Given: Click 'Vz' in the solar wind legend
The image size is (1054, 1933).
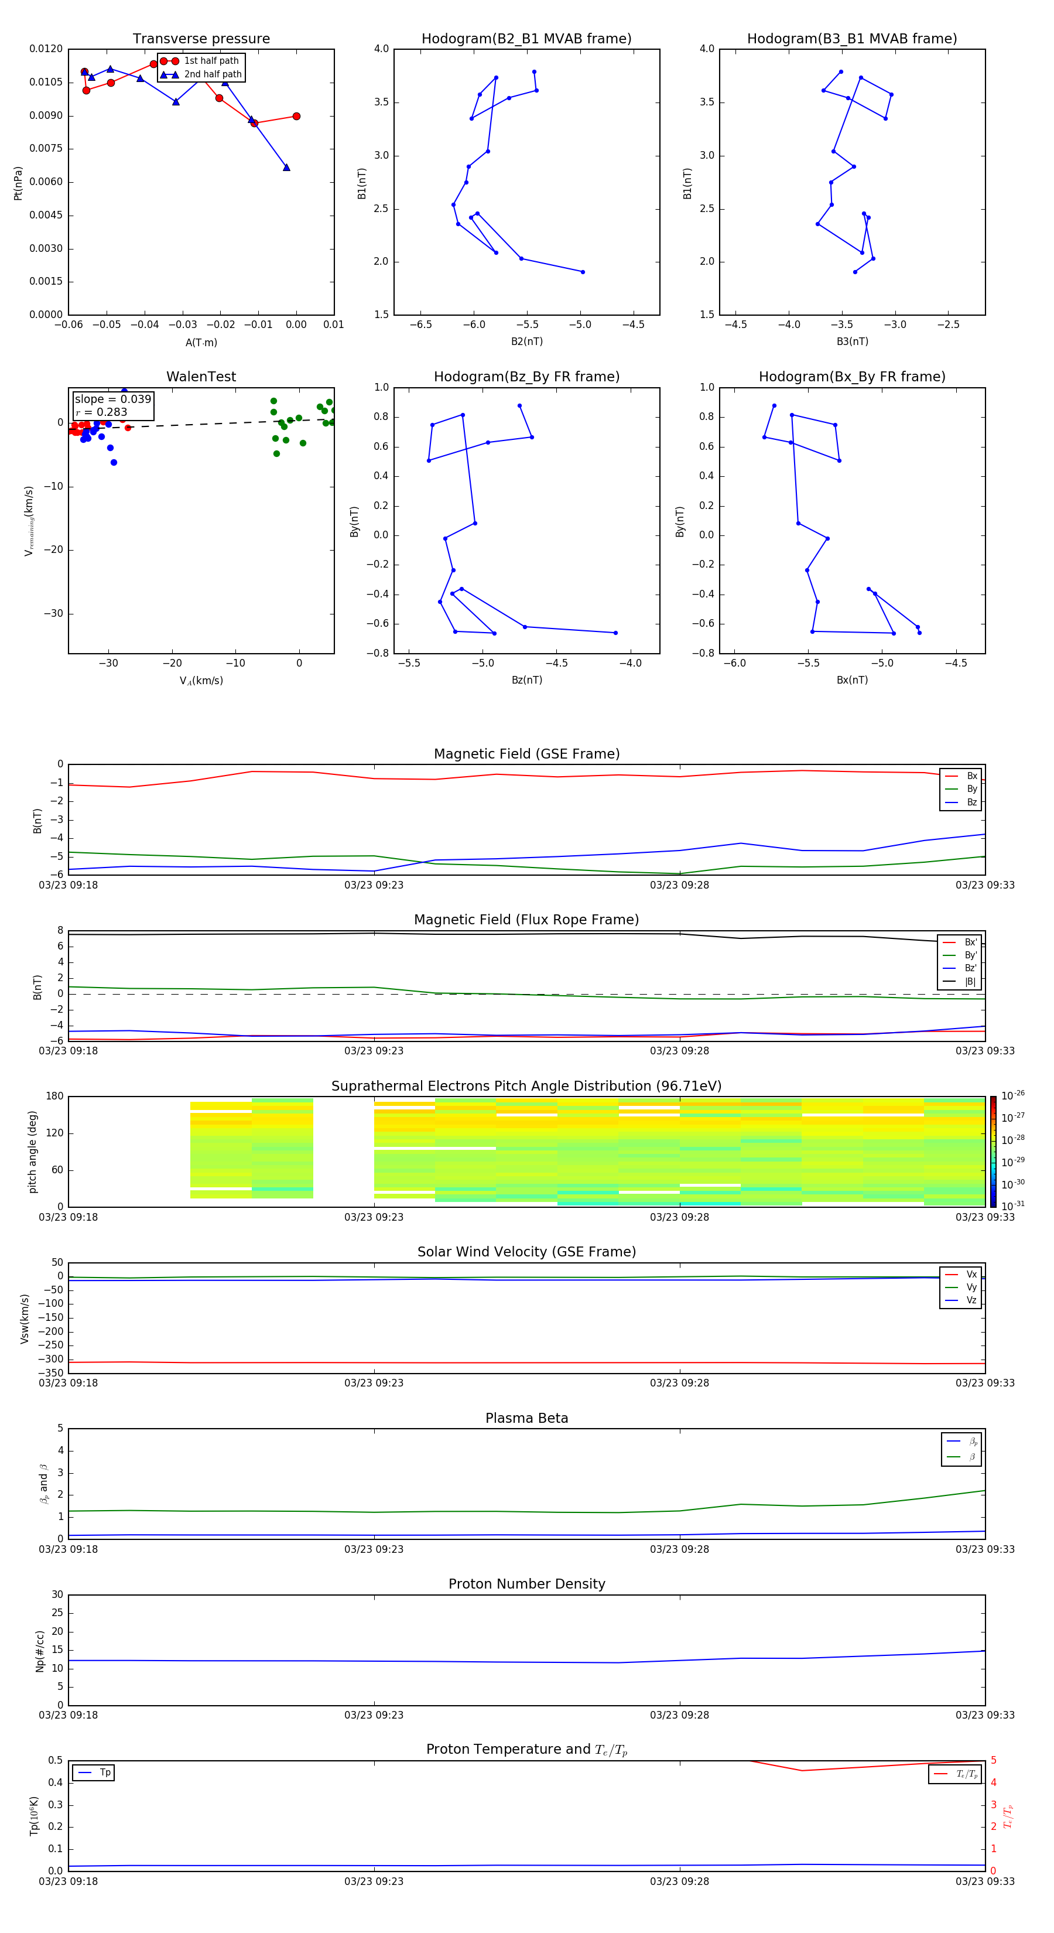Looking at the screenshot, I should click(961, 1300).
